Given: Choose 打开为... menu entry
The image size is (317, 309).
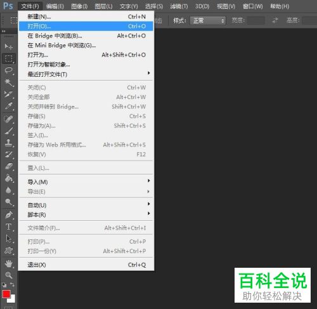Looking at the screenshot, I should tap(86, 55).
